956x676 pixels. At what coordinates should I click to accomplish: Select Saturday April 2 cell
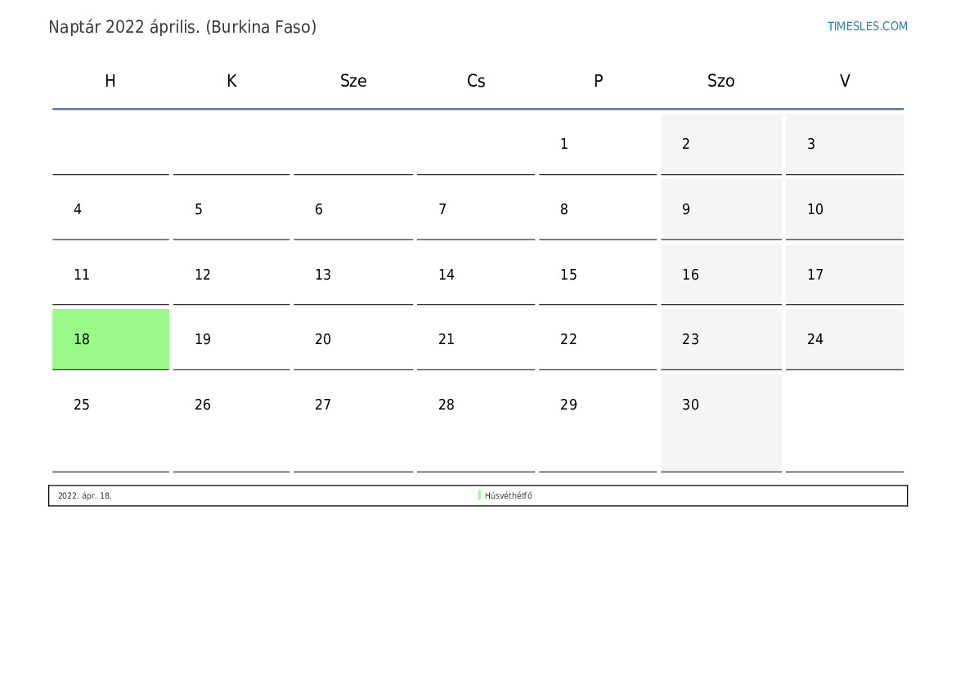[x=720, y=145]
